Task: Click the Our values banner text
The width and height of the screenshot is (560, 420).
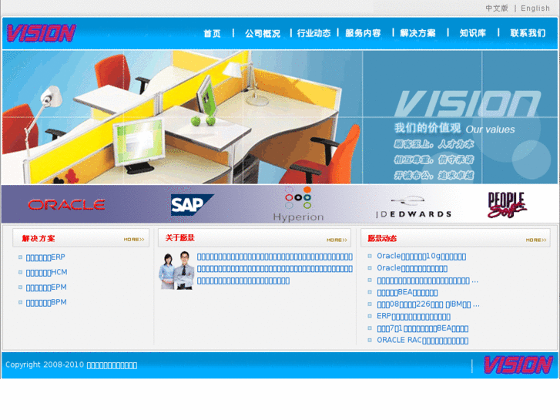Action: point(490,129)
